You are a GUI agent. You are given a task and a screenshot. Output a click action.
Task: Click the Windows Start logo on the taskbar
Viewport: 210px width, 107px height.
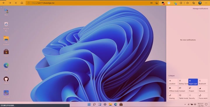[x=89, y=104]
